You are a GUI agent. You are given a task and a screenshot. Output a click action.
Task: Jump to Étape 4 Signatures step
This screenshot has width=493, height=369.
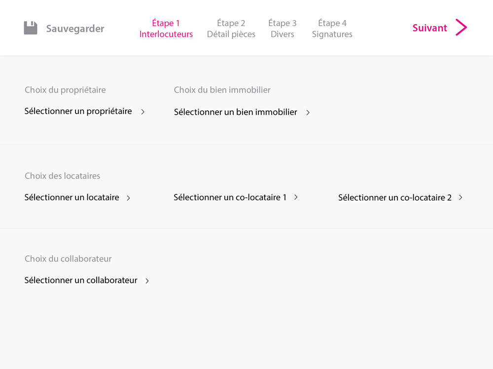(332, 29)
